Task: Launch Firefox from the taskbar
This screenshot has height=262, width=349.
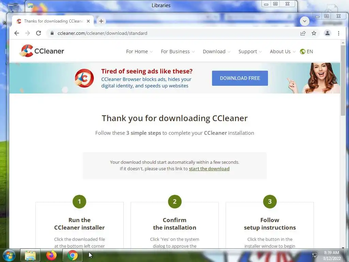Action: [x=51, y=255]
